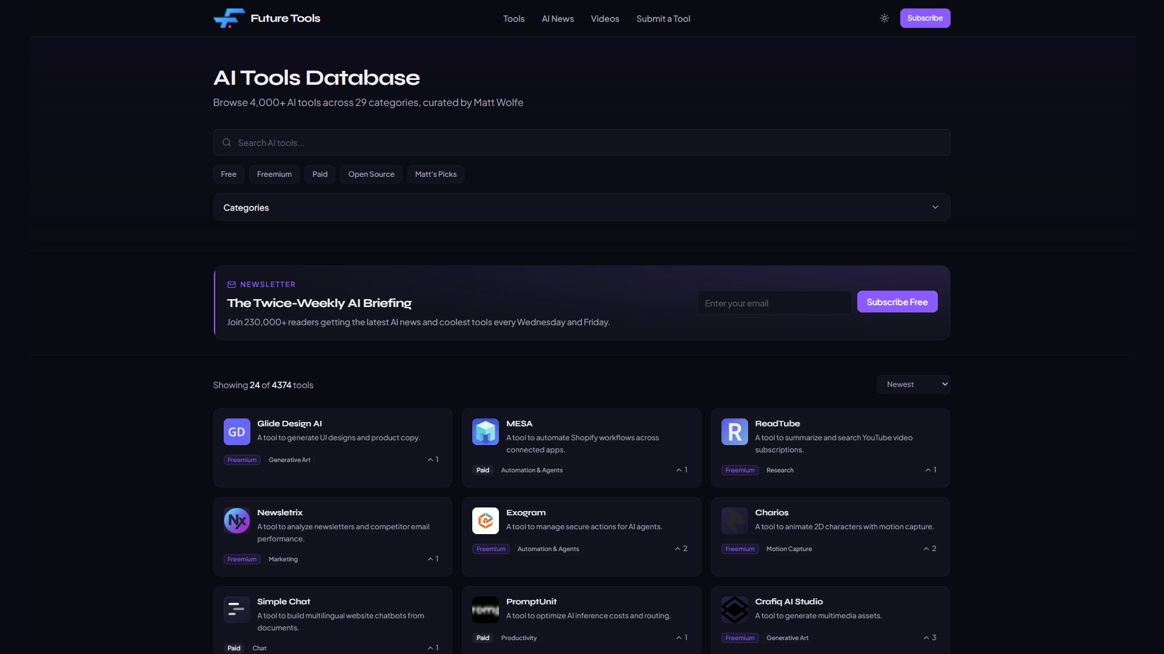The image size is (1164, 654).
Task: Upvote the MESA tool
Action: 681,470
